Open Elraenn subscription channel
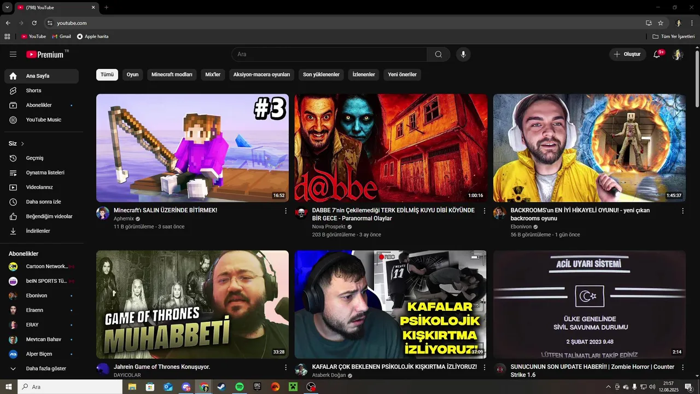 coord(42,310)
